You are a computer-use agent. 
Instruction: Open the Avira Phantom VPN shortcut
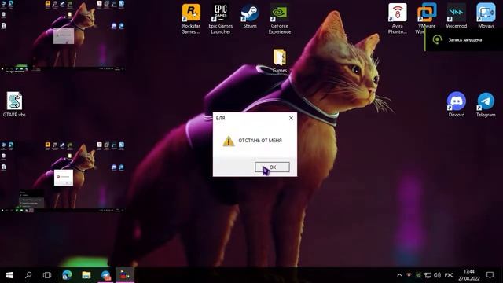point(398,19)
